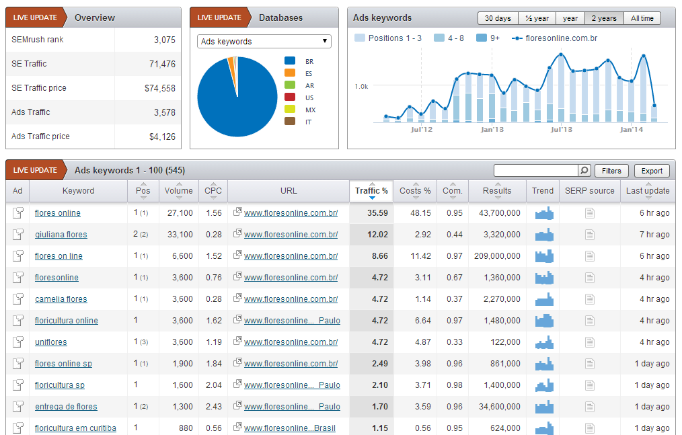Select the 30 days time range

(x=498, y=18)
